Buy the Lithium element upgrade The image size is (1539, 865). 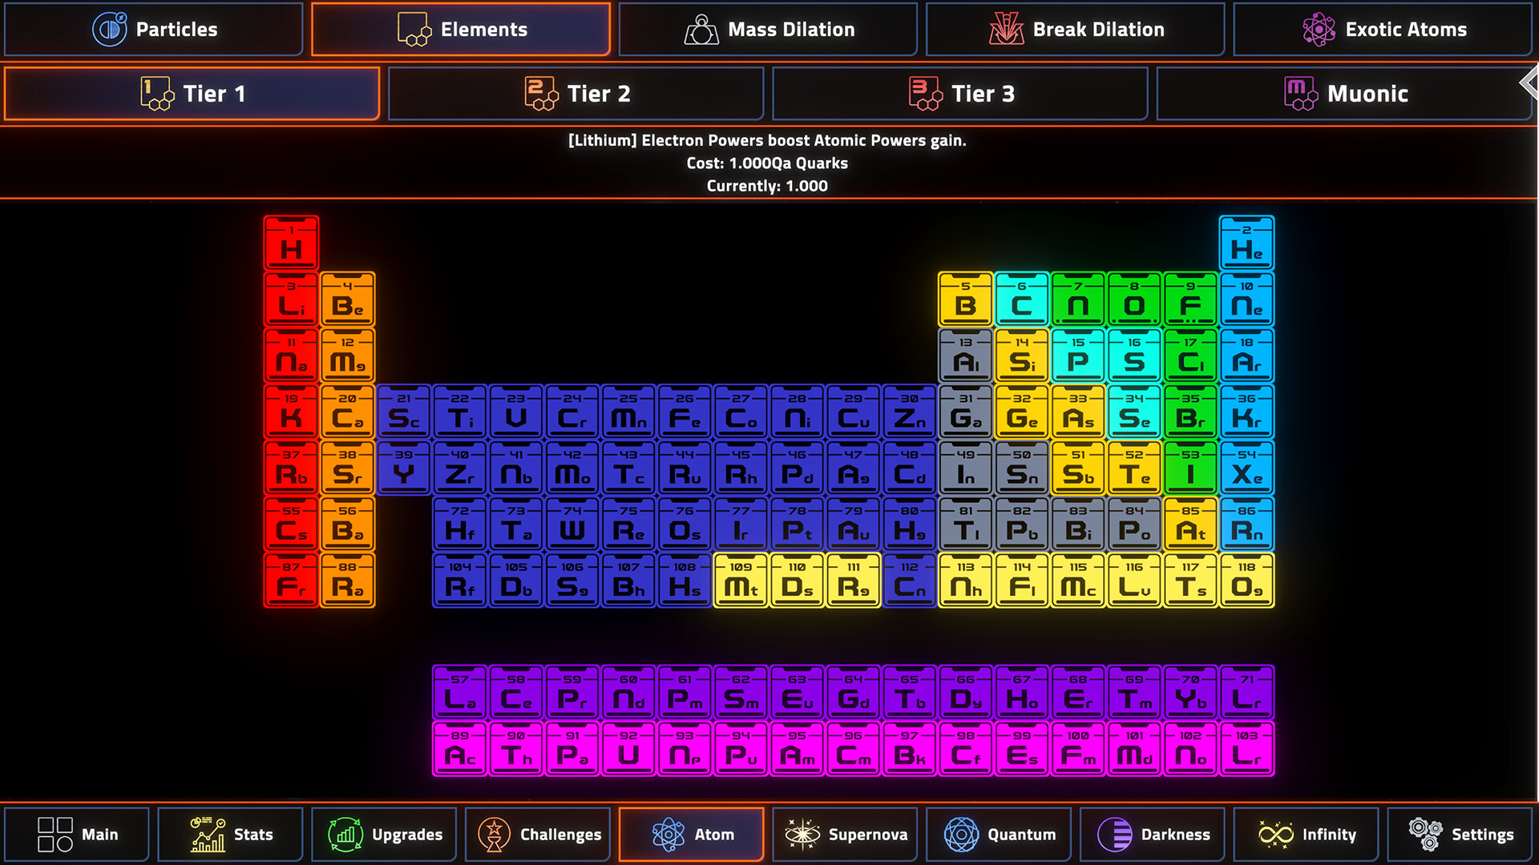(x=291, y=300)
